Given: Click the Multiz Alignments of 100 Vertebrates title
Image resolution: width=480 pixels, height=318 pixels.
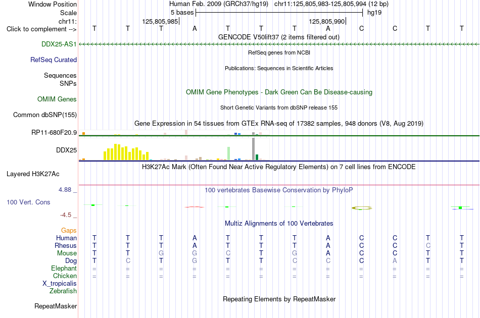Looking at the screenshot, I should pyautogui.click(x=279, y=224).
